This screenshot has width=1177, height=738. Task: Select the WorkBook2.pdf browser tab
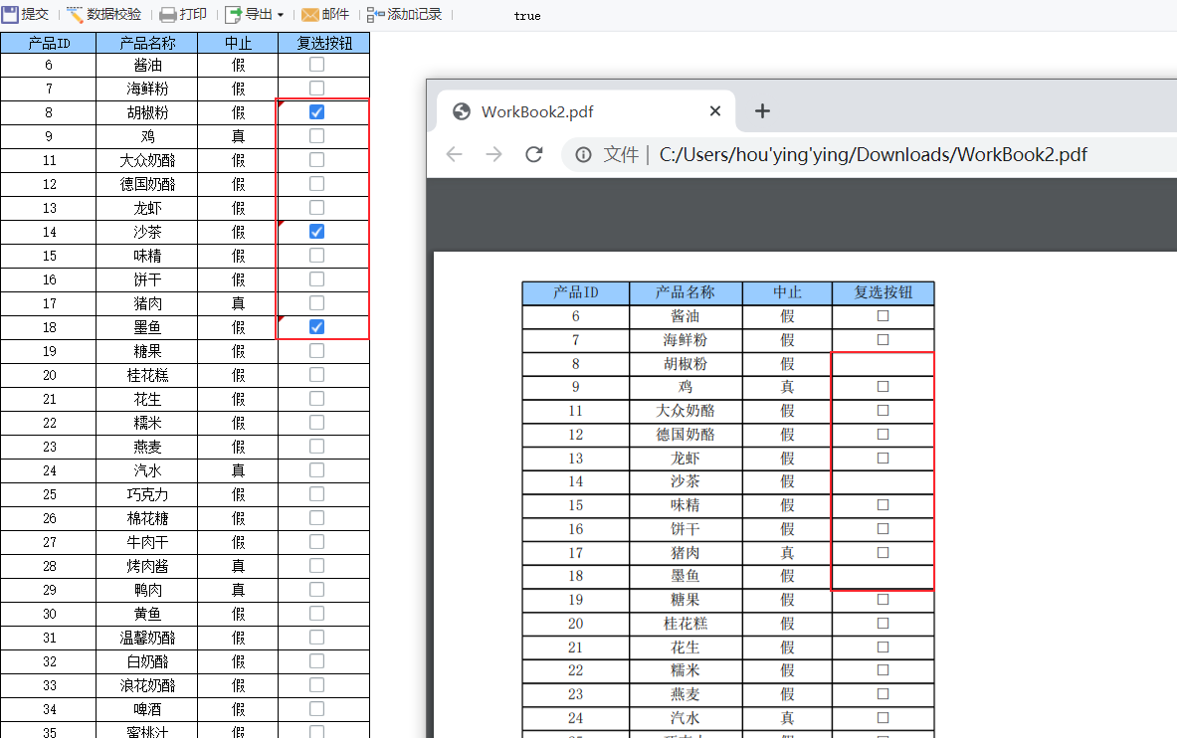[x=585, y=111]
